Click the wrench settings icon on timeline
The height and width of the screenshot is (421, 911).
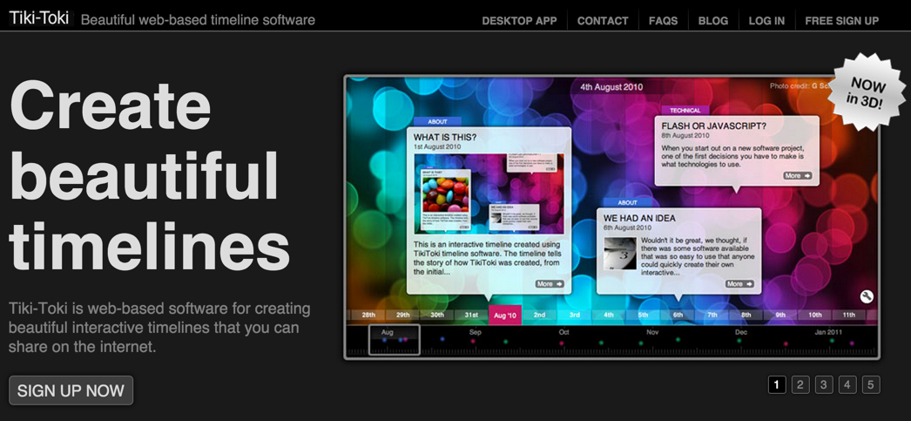[x=867, y=296]
